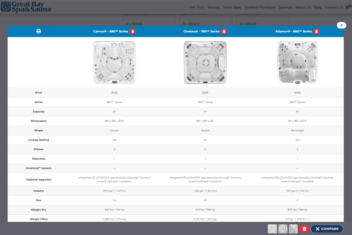Open the shopping cart

click(348, 7)
